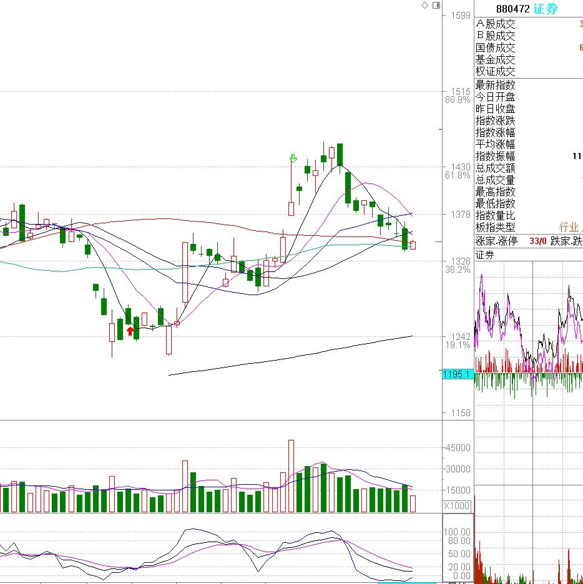The width and height of the screenshot is (583, 584).
Task: Click the 33/0 rising count value
Action: pos(537,241)
